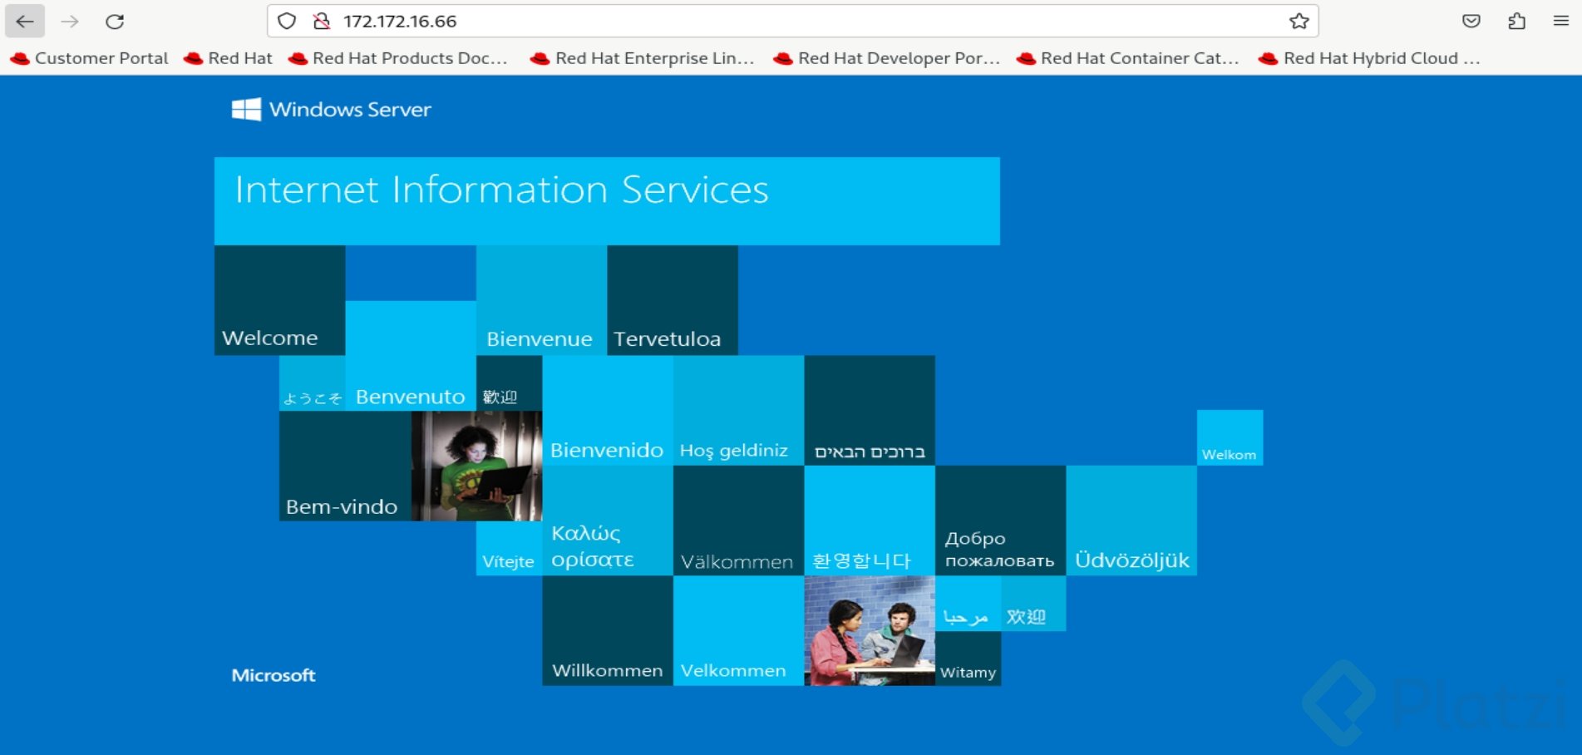Click the Welkom tile
1582x755 pixels.
click(1230, 437)
